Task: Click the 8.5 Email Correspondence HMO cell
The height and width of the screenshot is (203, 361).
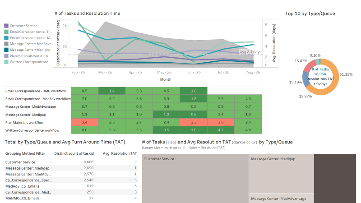Action: (84, 91)
